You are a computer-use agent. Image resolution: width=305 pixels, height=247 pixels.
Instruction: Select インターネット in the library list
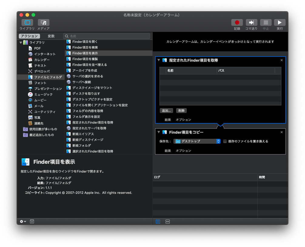45,54
